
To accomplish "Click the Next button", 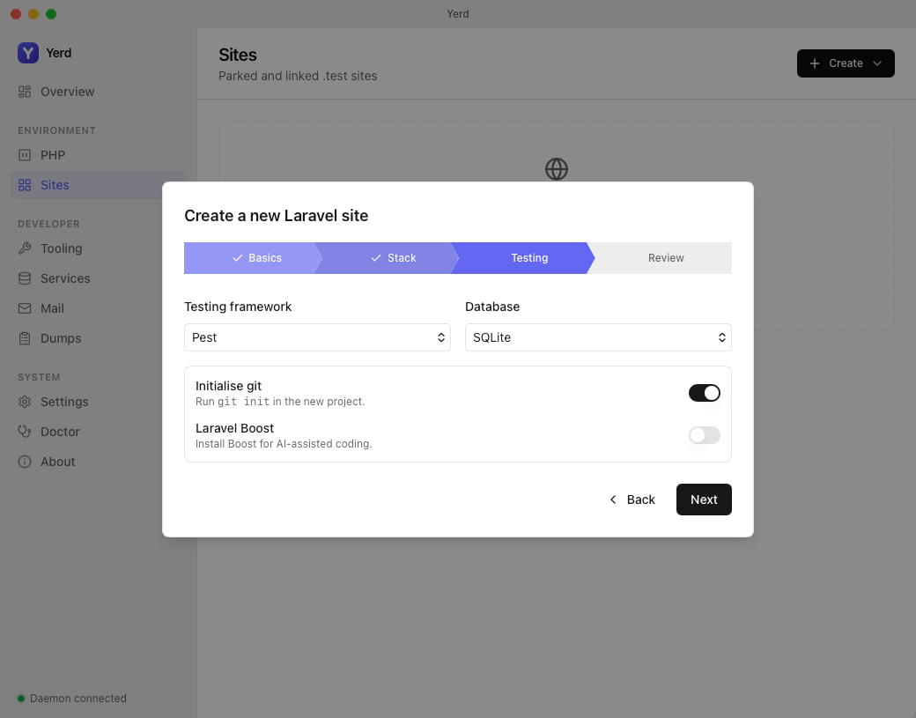I will (x=704, y=500).
